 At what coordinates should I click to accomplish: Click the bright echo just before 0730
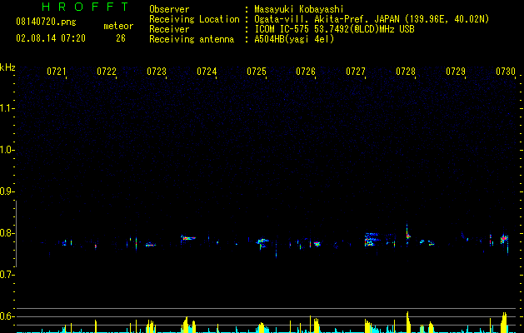pos(504,239)
